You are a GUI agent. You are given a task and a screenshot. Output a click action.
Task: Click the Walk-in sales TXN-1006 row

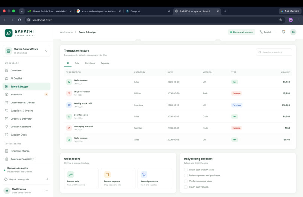(x=178, y=139)
